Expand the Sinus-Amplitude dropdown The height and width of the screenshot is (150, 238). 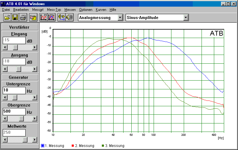tap(186, 18)
